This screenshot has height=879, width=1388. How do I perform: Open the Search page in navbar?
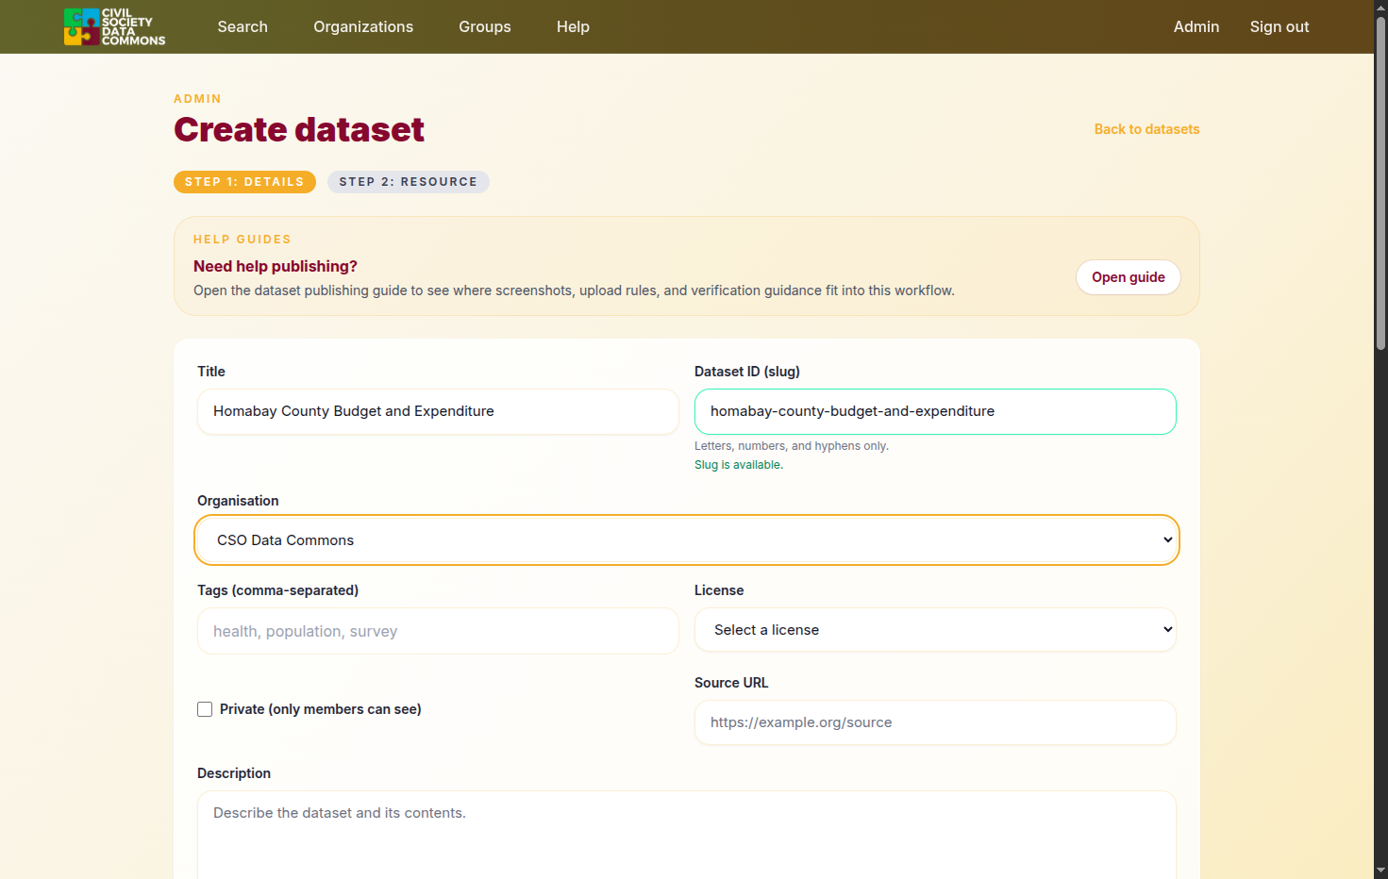tap(242, 26)
